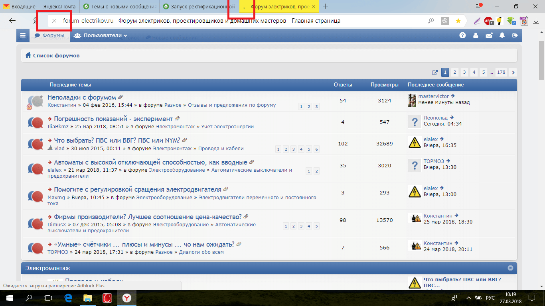Switch to the Входящие — Яндекс.Почта tab
Screen dimensions: 545x306
pos(40,6)
